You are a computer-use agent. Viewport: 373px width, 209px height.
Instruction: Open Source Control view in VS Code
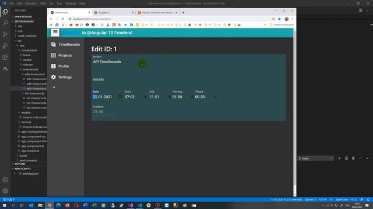(x=5, y=34)
